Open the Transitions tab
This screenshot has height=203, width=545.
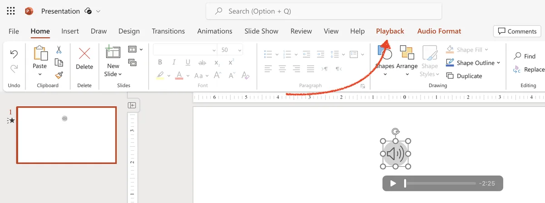click(x=168, y=31)
